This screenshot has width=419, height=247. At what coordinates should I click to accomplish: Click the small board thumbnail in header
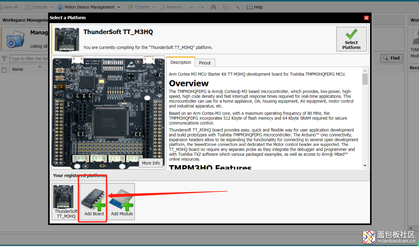67,39
